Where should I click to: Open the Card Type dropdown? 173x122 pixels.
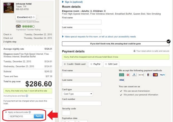pyautogui.click(x=77, y=94)
